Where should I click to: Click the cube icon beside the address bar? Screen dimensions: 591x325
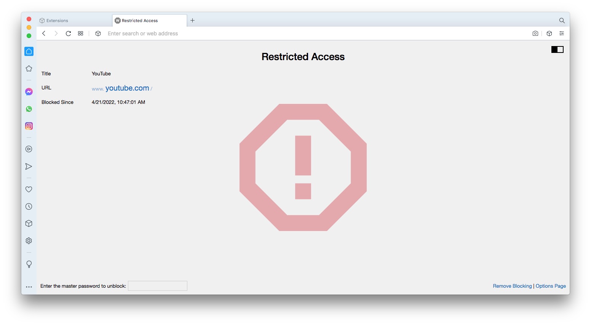[x=98, y=33]
